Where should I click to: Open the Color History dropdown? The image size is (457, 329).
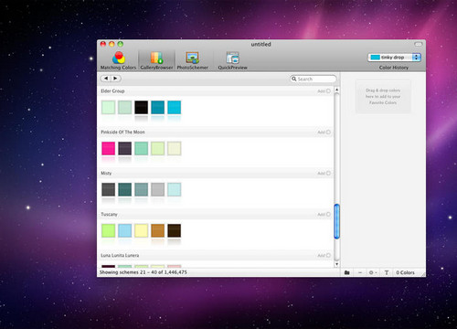pos(394,58)
